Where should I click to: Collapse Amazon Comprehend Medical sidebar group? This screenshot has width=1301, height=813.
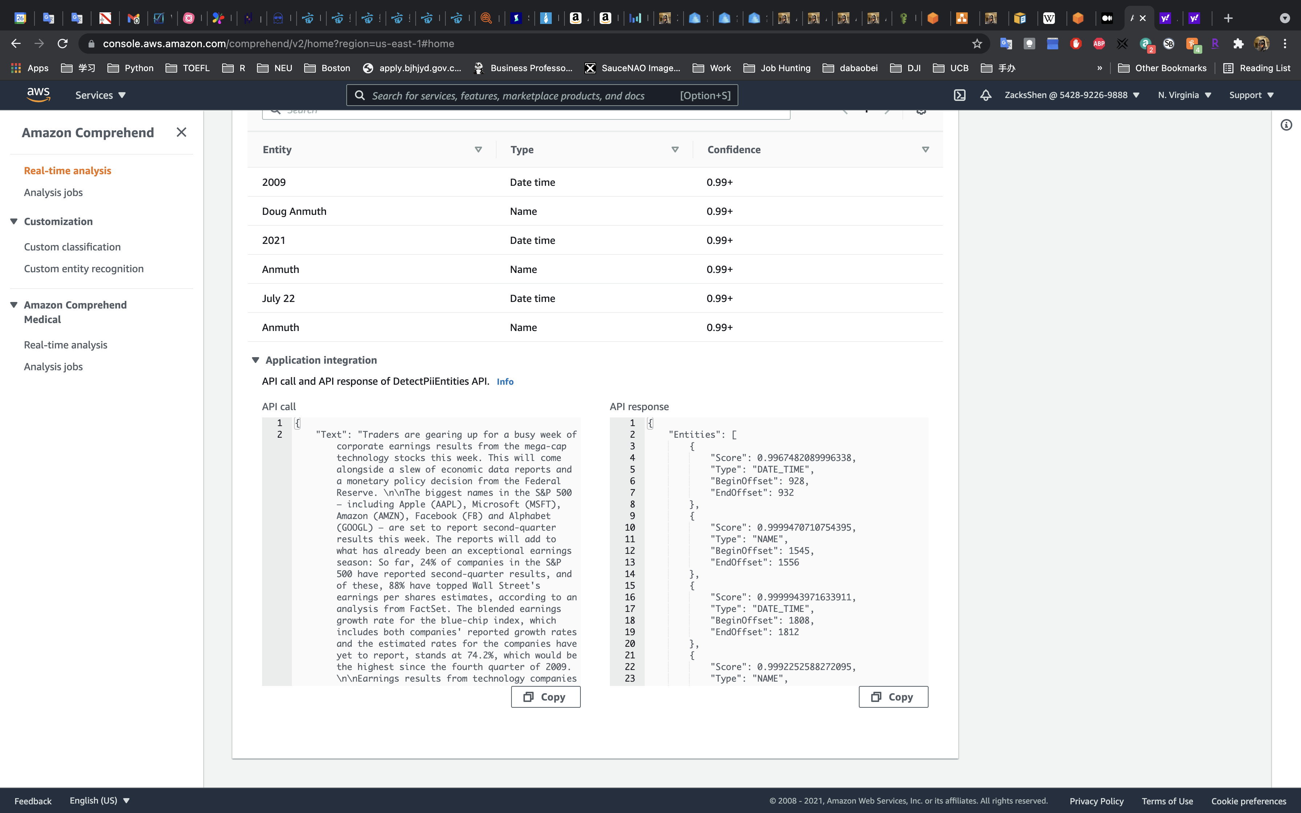[14, 305]
